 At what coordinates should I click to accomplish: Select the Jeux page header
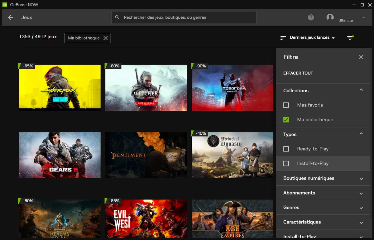26,17
